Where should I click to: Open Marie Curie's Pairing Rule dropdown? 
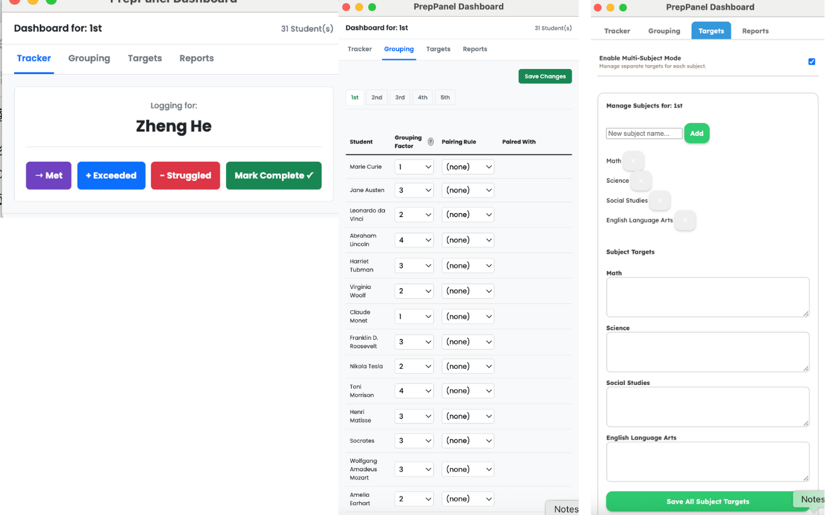pyautogui.click(x=467, y=167)
